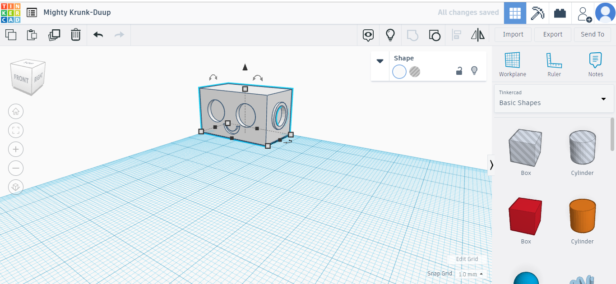Click the Export button
Screen dimensions: 616x284
pos(553,34)
